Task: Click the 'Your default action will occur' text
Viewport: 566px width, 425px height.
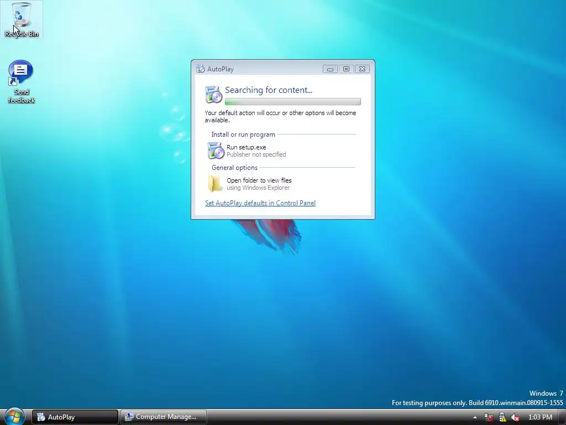Action: click(280, 116)
